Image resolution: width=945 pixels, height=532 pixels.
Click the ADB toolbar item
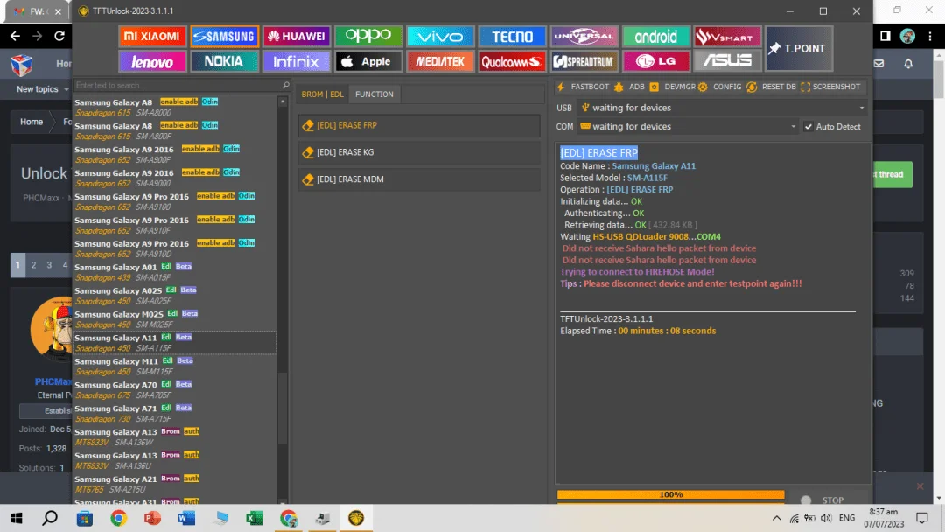tap(629, 87)
